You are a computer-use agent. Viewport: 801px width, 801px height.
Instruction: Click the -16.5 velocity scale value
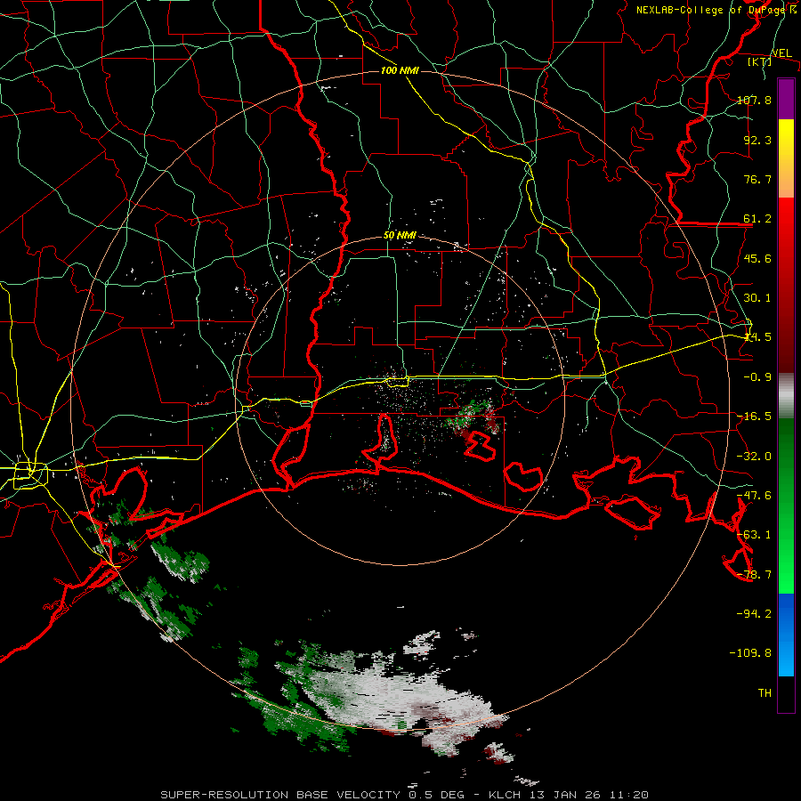click(754, 416)
